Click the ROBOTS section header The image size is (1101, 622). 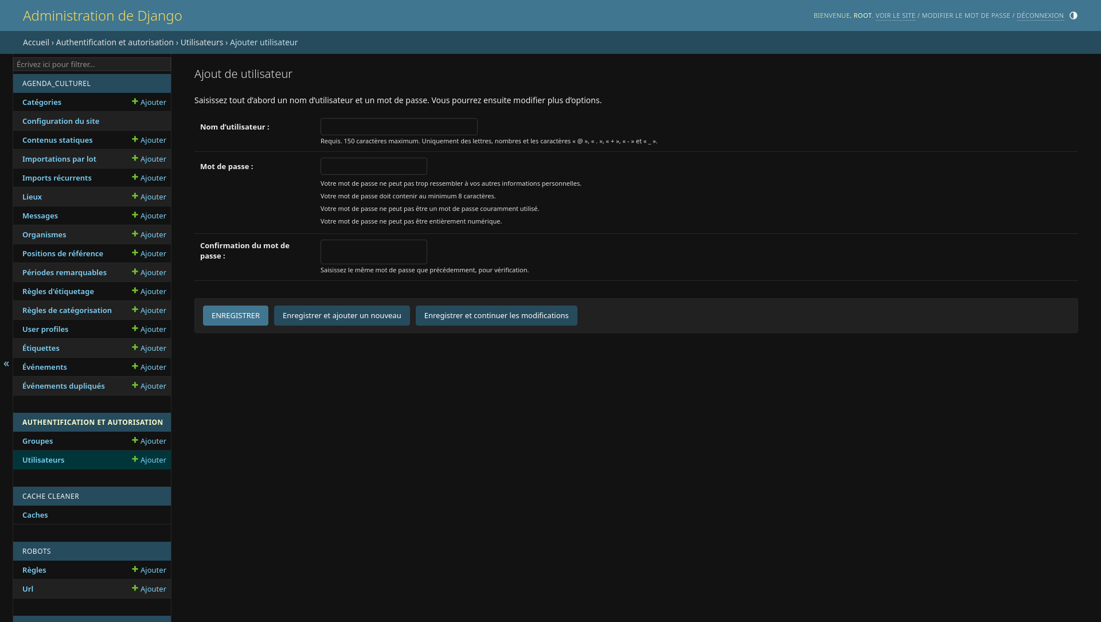[x=37, y=551]
